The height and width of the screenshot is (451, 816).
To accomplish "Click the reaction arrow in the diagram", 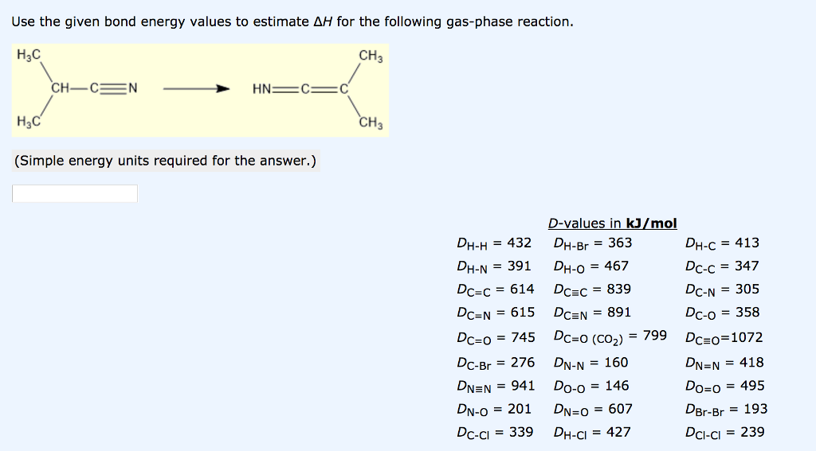I will 196,89.
